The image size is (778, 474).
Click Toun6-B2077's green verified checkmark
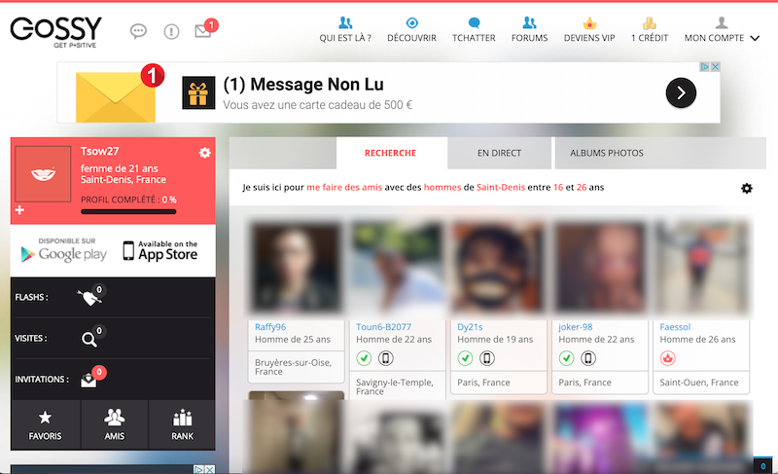click(364, 358)
